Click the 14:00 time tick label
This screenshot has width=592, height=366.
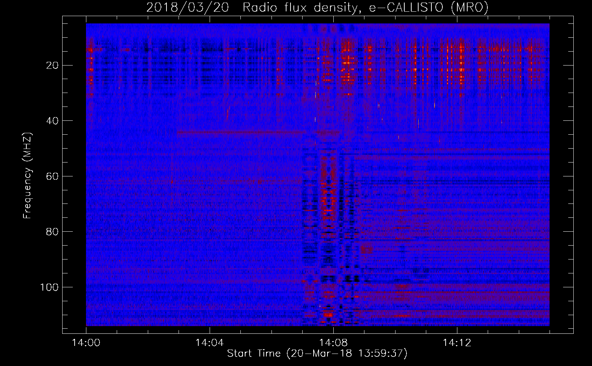point(86,343)
